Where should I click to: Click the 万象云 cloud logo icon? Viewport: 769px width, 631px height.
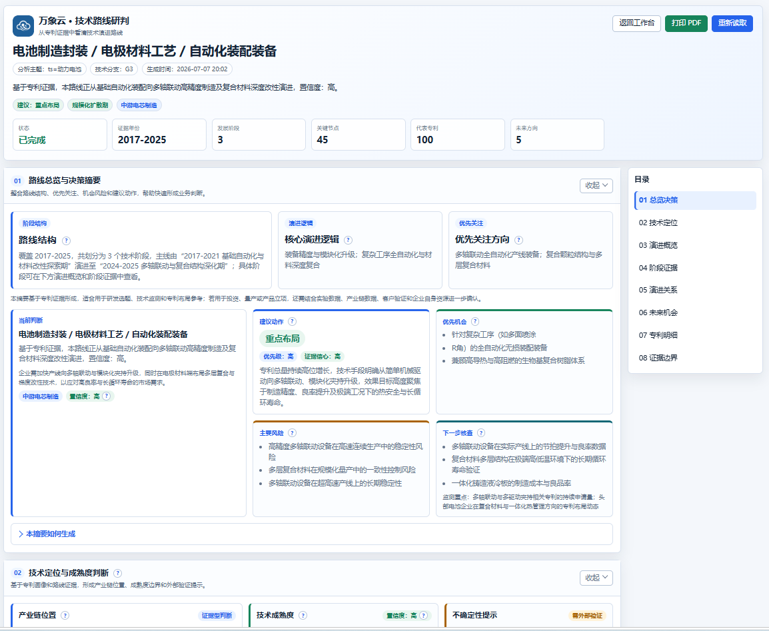(x=23, y=26)
